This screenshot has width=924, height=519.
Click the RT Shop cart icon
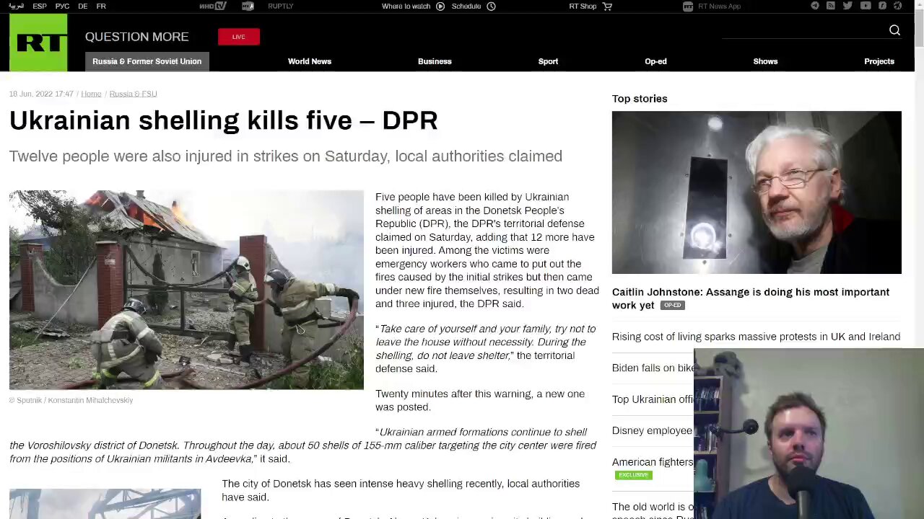(607, 6)
